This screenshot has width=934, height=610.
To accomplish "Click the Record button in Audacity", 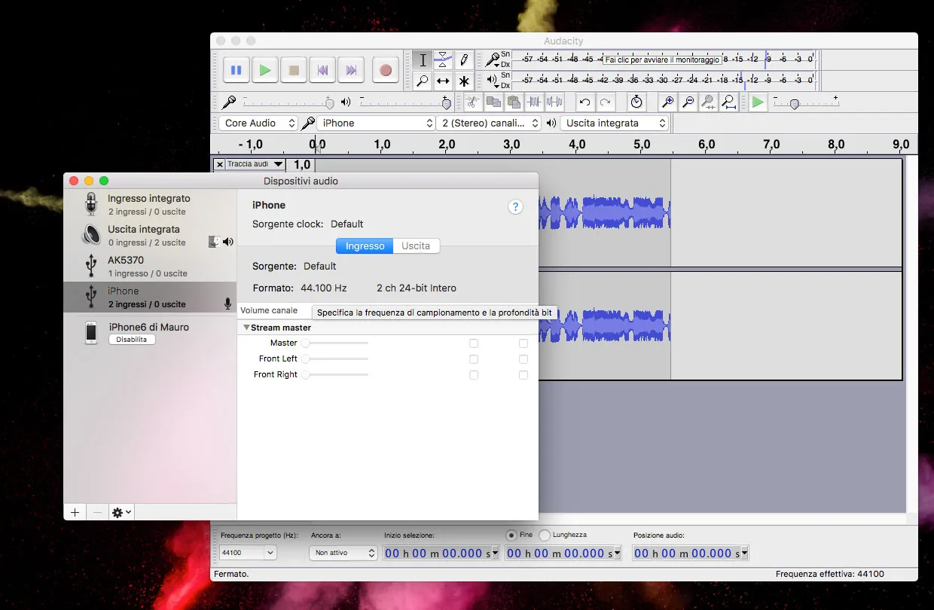I will 385,70.
